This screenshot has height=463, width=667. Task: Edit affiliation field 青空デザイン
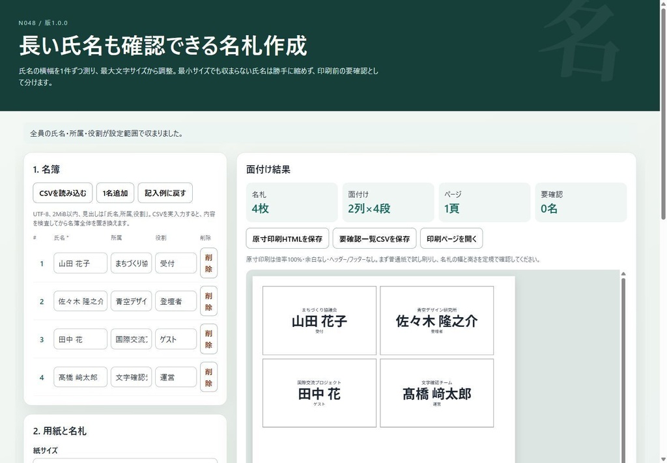pyautogui.click(x=132, y=301)
